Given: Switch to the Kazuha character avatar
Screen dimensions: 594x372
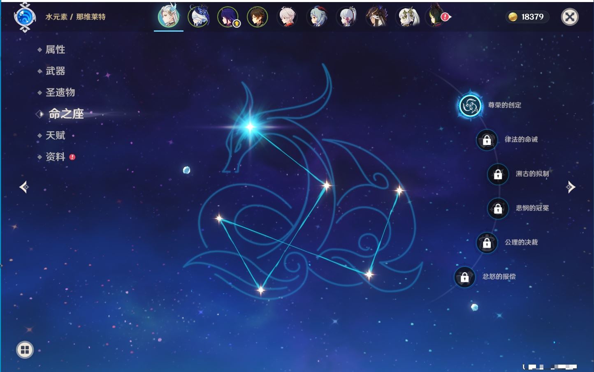Looking at the screenshot, I should tap(287, 17).
